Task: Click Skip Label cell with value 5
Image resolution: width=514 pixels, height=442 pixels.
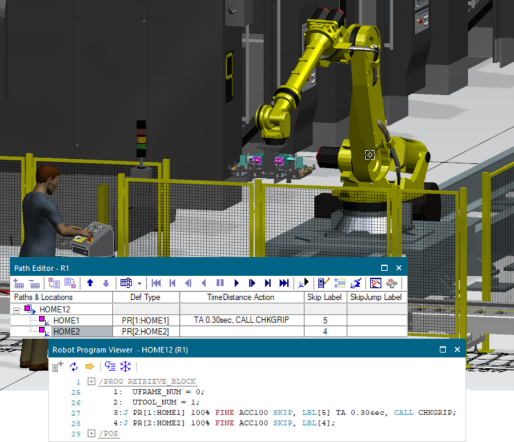Action: [324, 320]
